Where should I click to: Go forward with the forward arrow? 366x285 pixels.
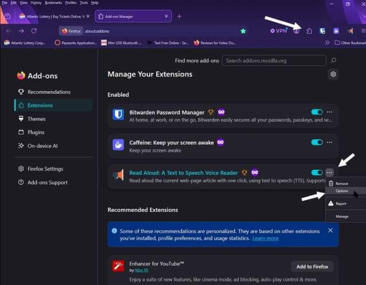21,31
